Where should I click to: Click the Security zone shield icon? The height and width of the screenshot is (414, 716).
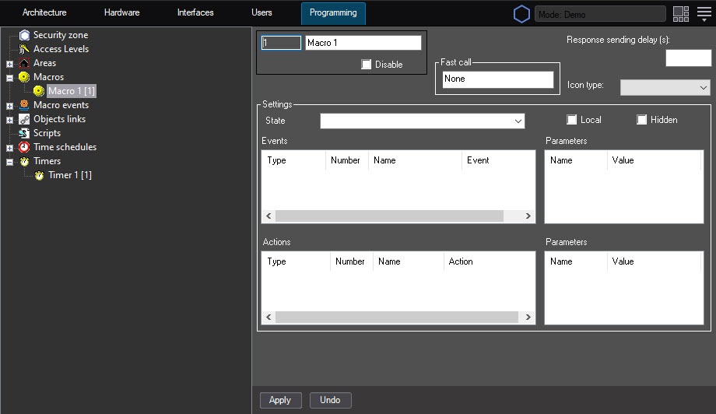(x=25, y=35)
